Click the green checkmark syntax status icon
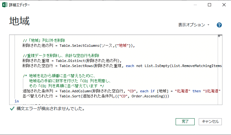This screenshot has width=231, height=135. (x=12, y=109)
